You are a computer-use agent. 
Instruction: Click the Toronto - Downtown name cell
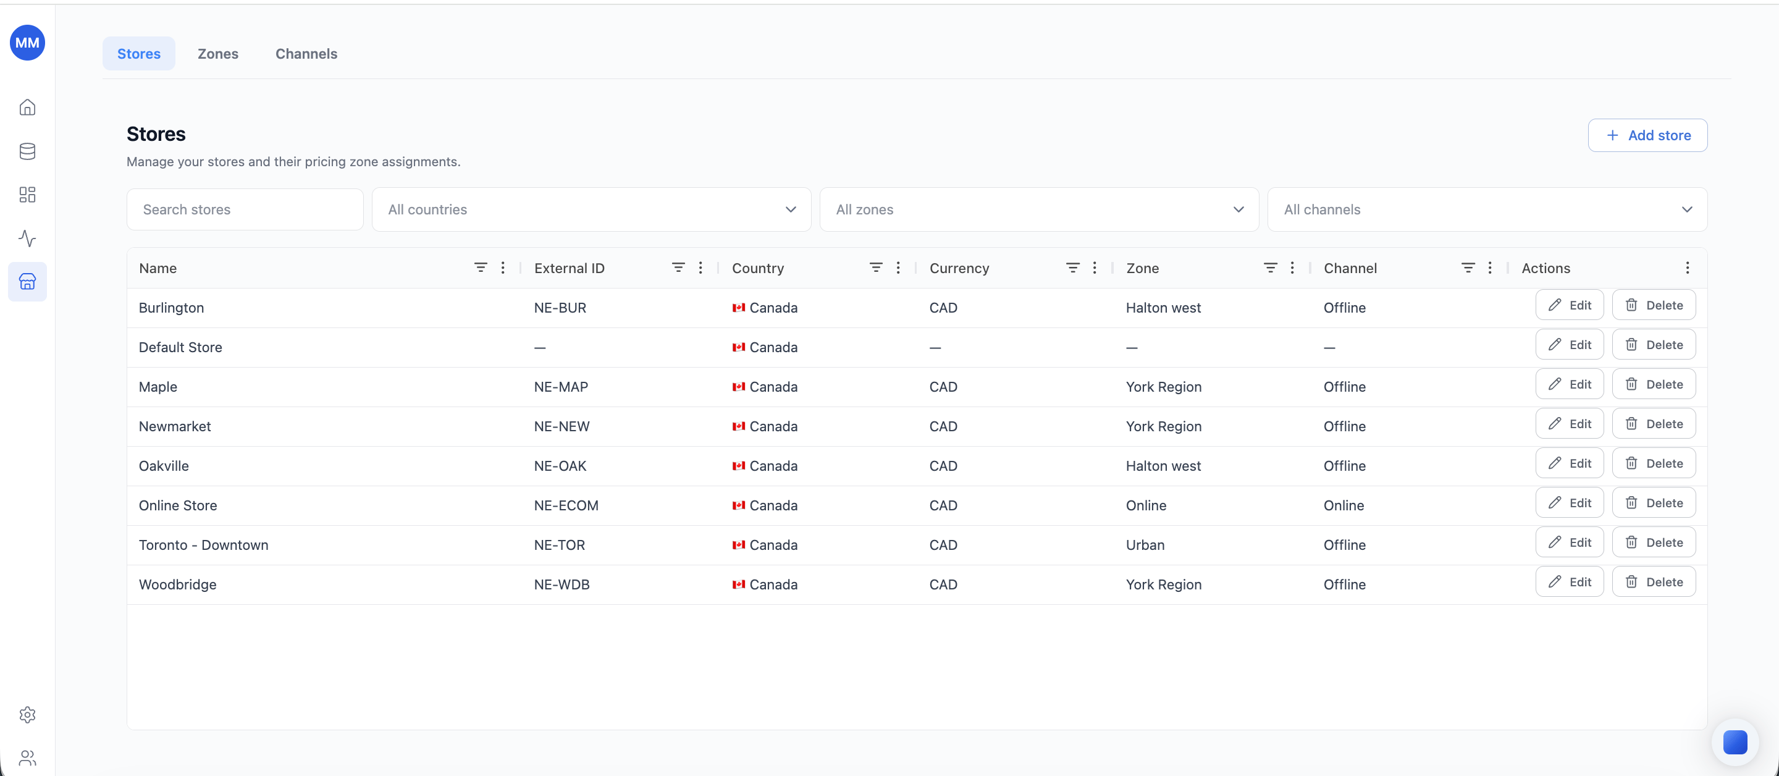204,544
